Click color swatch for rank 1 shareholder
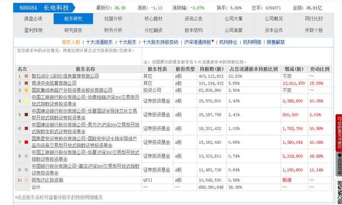The height and width of the screenshot is (205, 342). tap(26, 76)
